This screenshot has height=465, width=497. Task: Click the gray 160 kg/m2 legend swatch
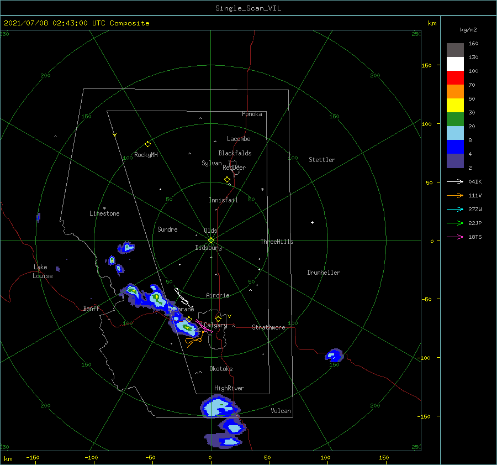coord(455,50)
